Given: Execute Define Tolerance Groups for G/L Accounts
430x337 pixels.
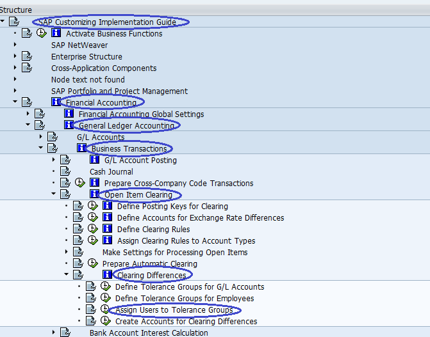Looking at the screenshot, I should [106, 286].
